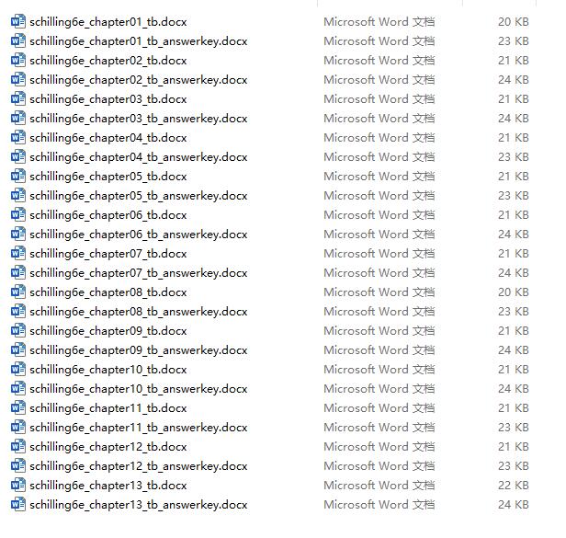Select the Word icon for schilling6e_chapter06_tb.docx
The image size is (566, 538).
tap(18, 215)
